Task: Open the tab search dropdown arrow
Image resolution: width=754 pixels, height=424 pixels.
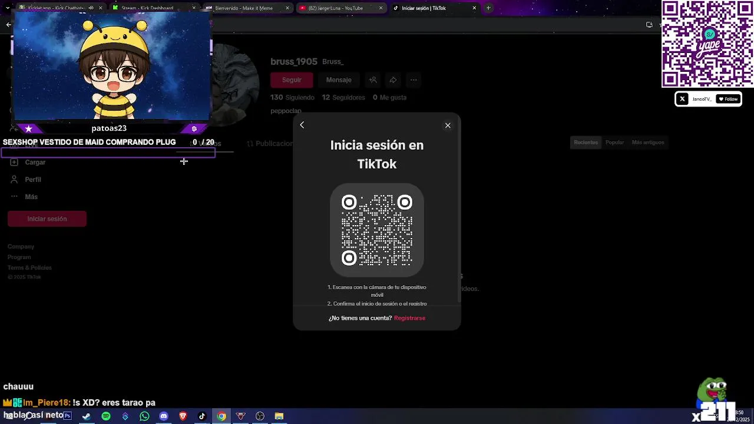Action: 8,8
